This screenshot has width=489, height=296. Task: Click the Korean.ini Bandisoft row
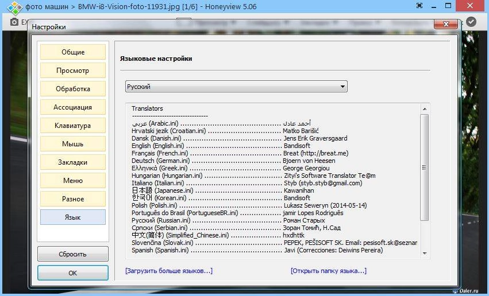point(221,198)
